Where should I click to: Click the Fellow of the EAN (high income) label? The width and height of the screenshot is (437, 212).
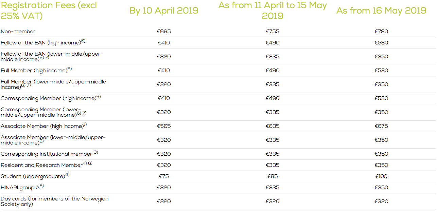(43, 42)
